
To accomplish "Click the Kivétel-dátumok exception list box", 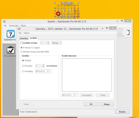I will pos(87,75).
